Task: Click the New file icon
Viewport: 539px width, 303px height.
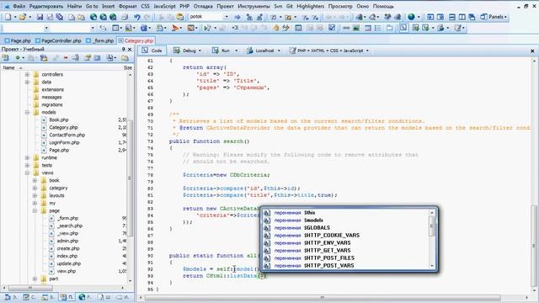Action: pyautogui.click(x=8, y=17)
